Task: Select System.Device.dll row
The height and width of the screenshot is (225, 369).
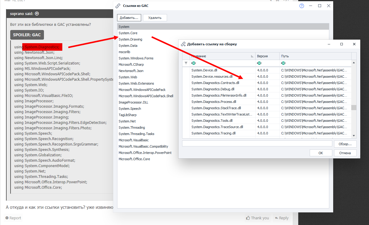Action: click(267, 70)
